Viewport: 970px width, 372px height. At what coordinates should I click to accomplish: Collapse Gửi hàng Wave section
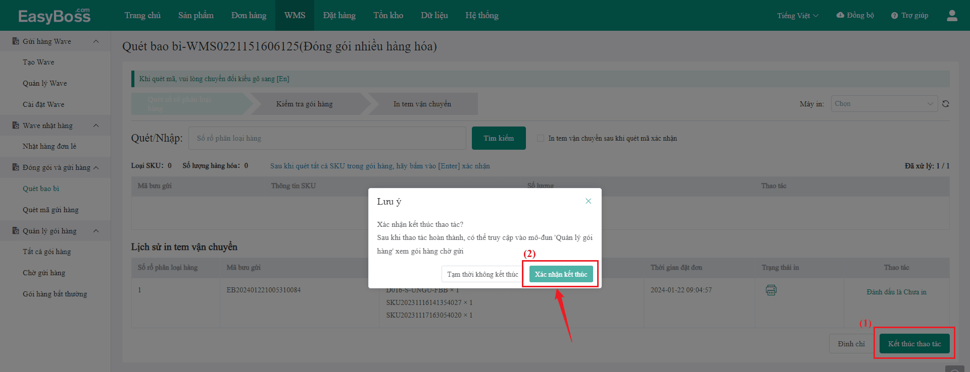click(96, 41)
